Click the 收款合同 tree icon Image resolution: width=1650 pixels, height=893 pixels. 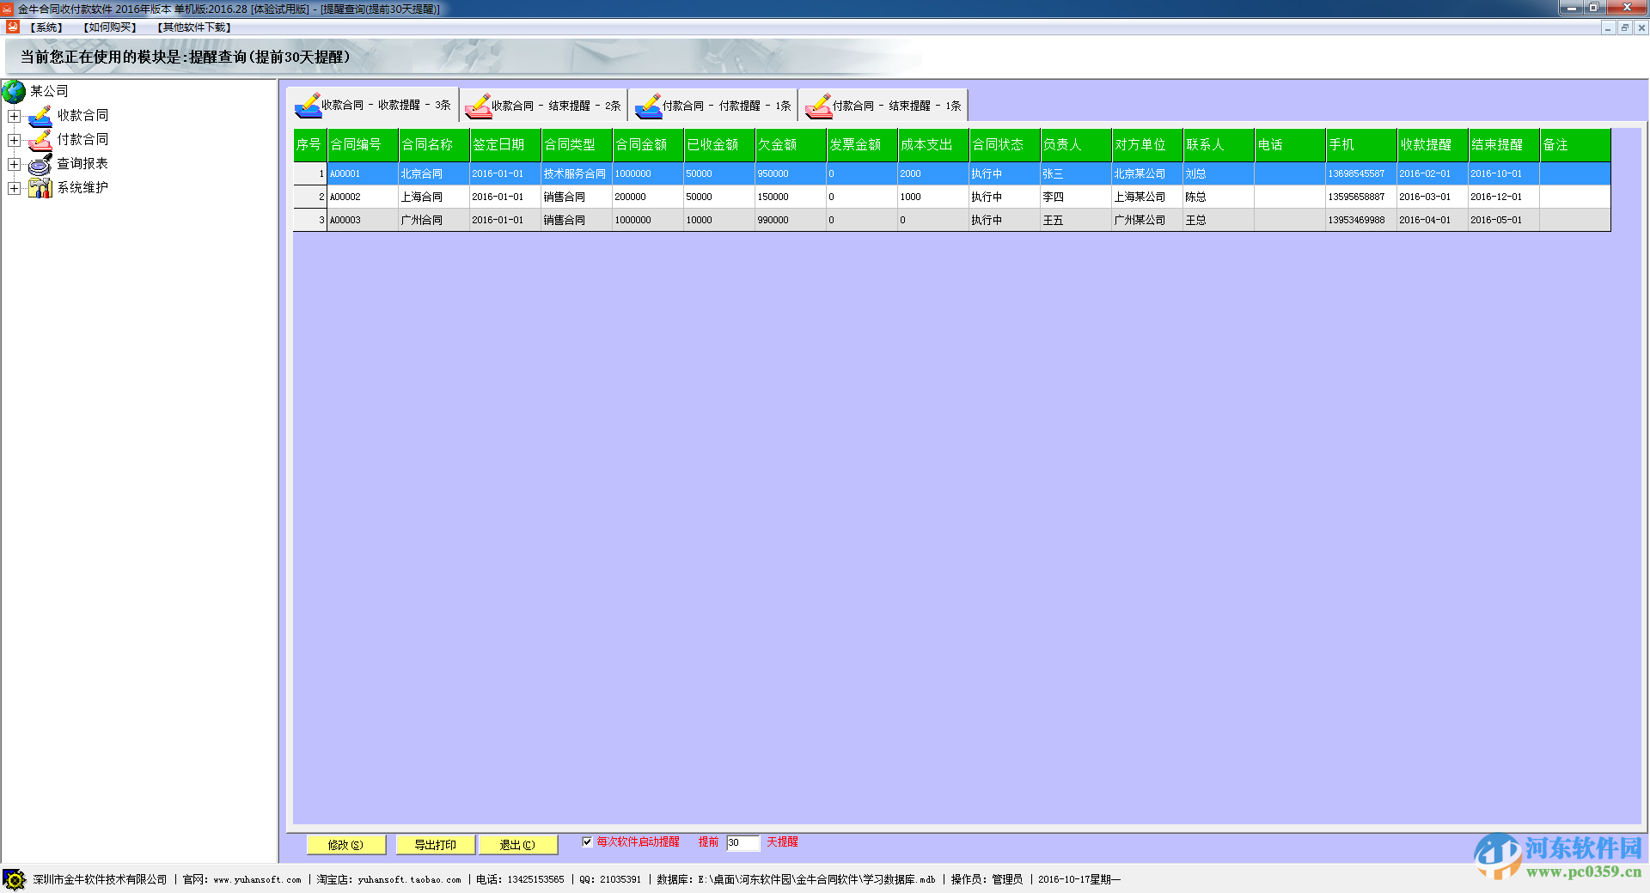coord(40,115)
